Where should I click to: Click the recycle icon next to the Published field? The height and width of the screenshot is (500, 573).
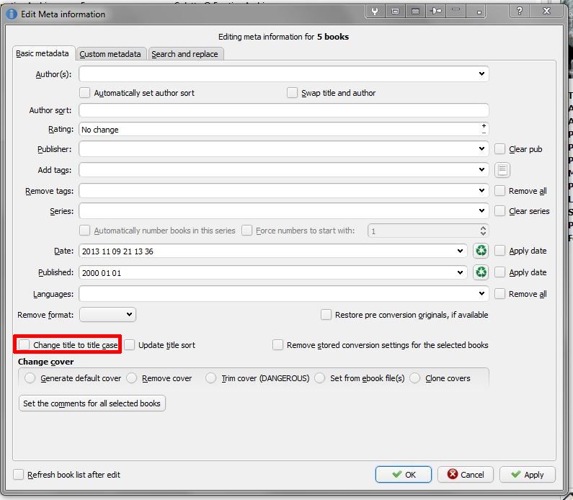(481, 272)
